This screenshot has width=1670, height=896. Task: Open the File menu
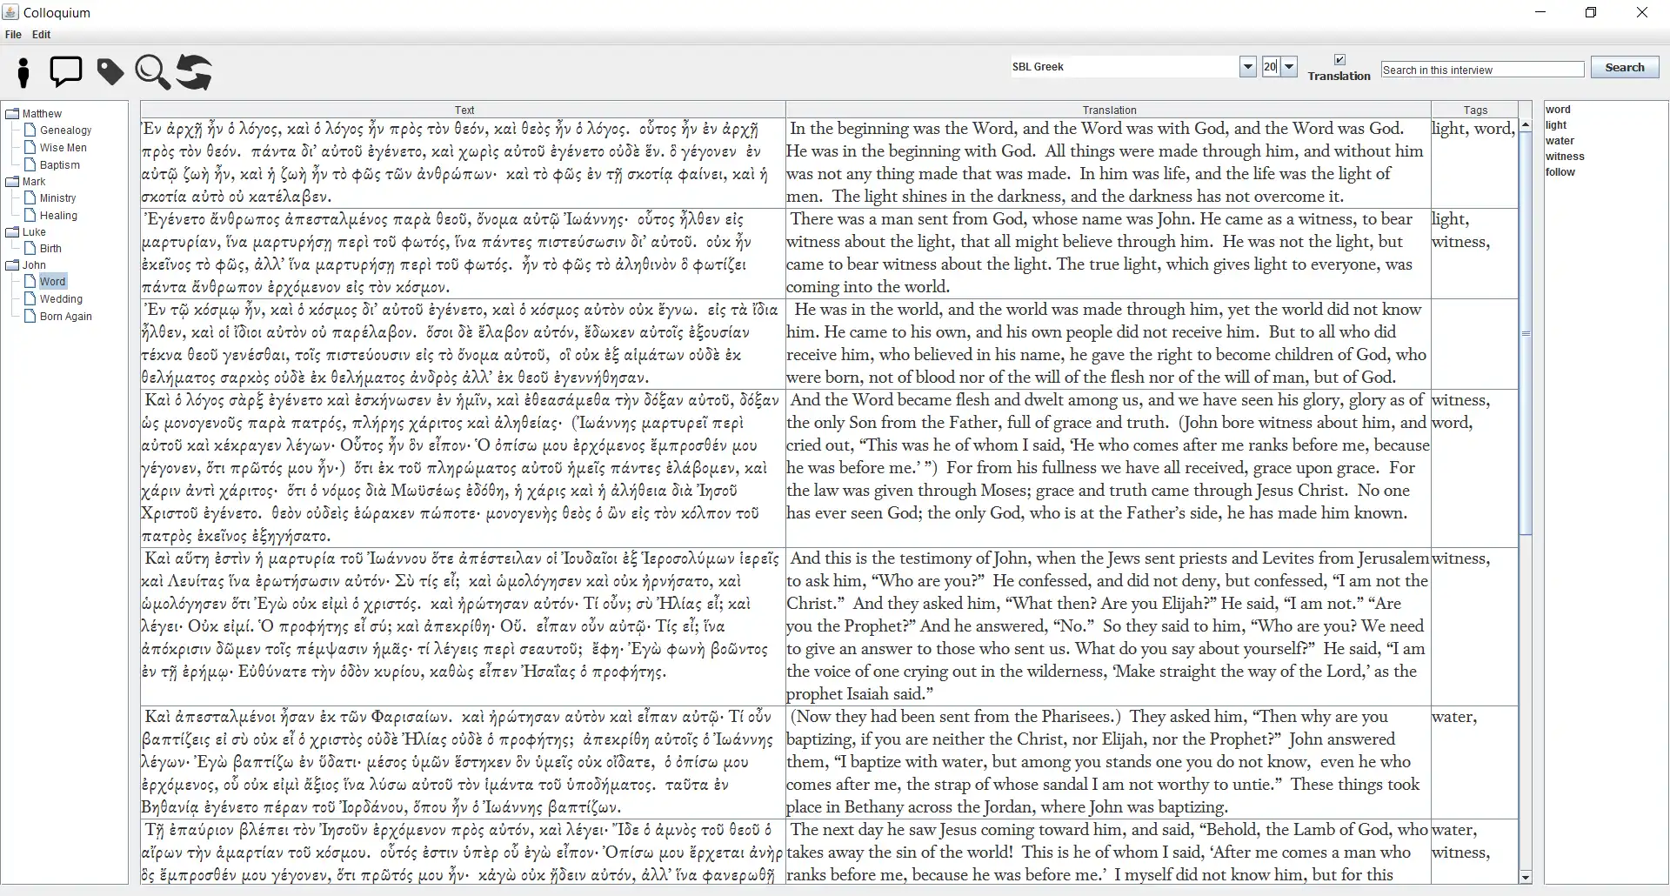[x=13, y=35]
